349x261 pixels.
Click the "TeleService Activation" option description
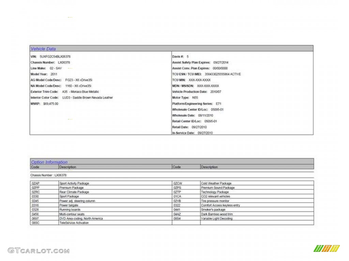pos(74,223)
